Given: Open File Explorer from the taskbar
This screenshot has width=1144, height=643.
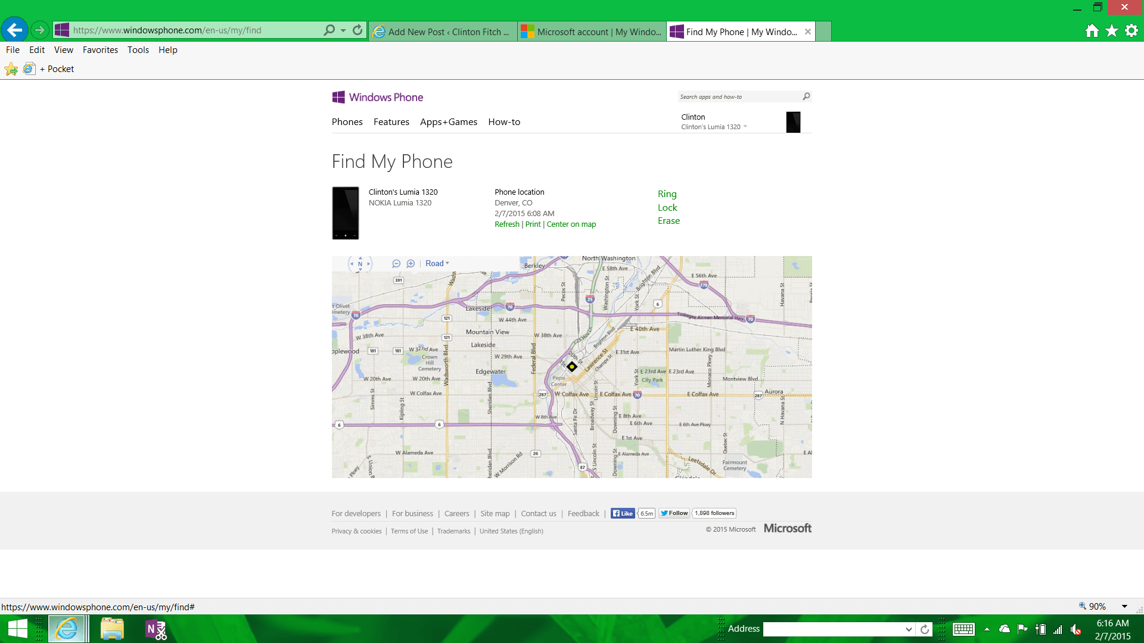Looking at the screenshot, I should click(x=111, y=629).
